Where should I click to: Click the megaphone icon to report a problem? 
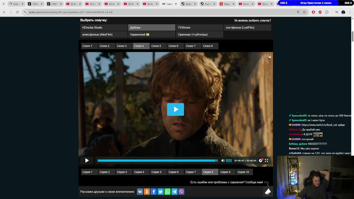pos(268,191)
